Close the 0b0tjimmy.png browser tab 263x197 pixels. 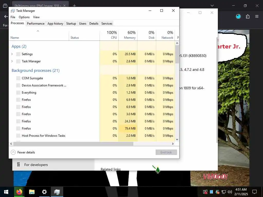point(64,6)
